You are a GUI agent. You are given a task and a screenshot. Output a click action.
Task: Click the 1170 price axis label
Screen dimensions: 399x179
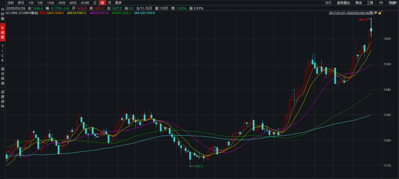387,166
